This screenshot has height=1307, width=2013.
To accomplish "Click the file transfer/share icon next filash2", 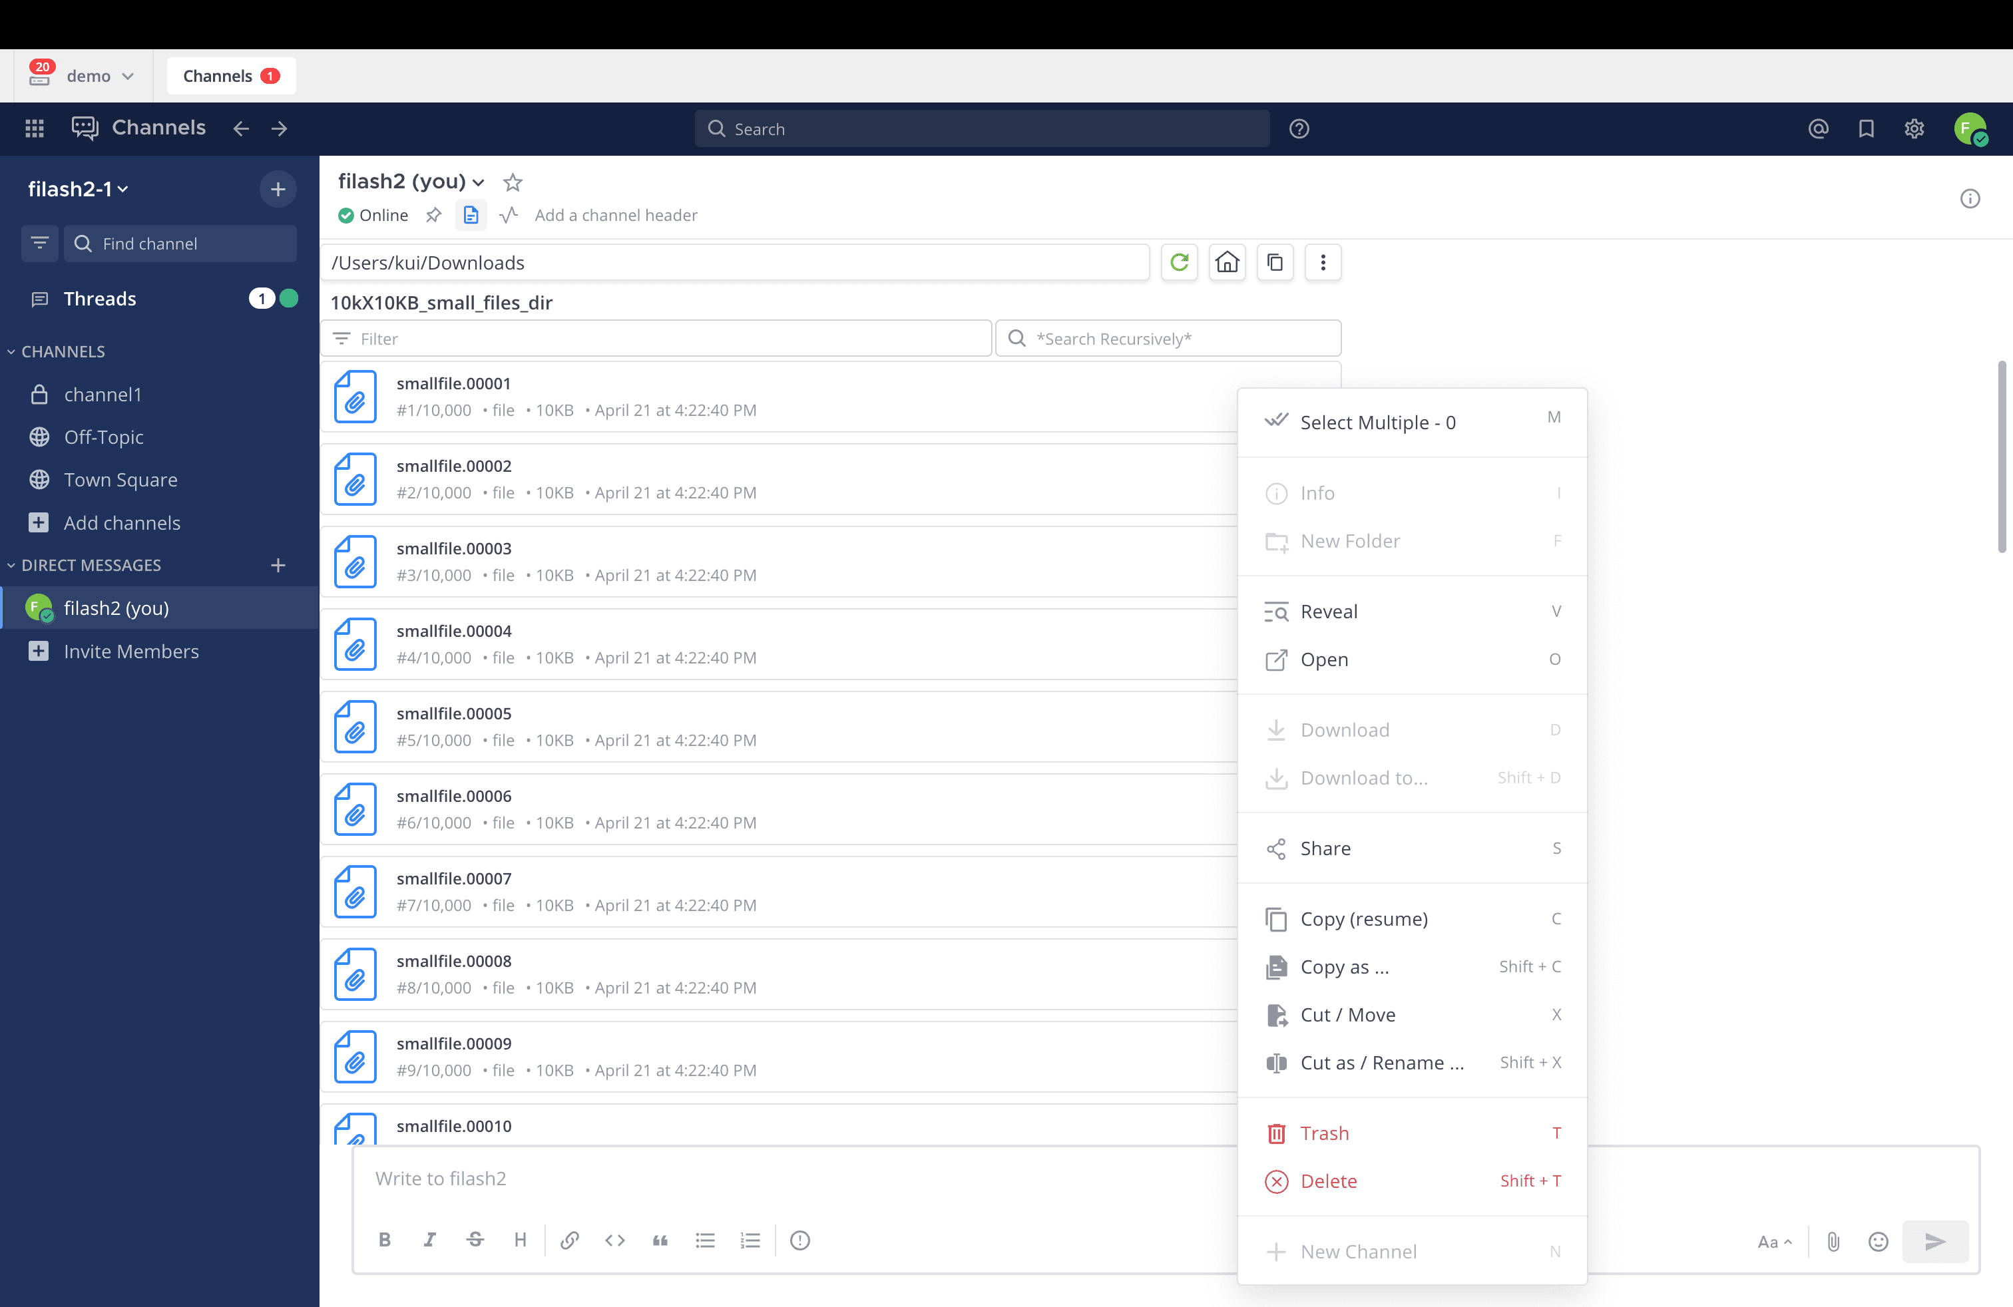I will 468,214.
